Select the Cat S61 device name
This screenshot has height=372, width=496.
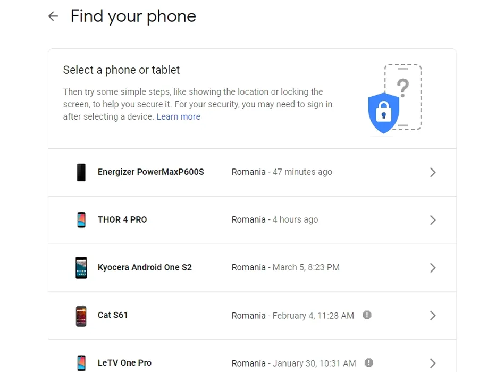point(113,315)
